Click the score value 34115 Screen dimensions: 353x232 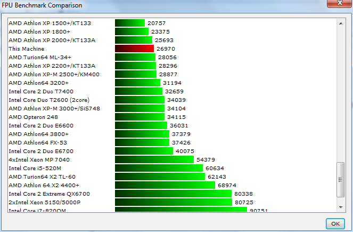[177, 117]
